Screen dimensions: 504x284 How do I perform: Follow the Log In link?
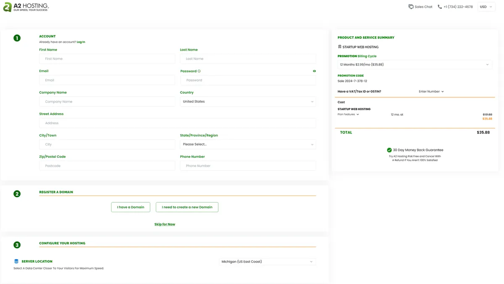coord(81,42)
